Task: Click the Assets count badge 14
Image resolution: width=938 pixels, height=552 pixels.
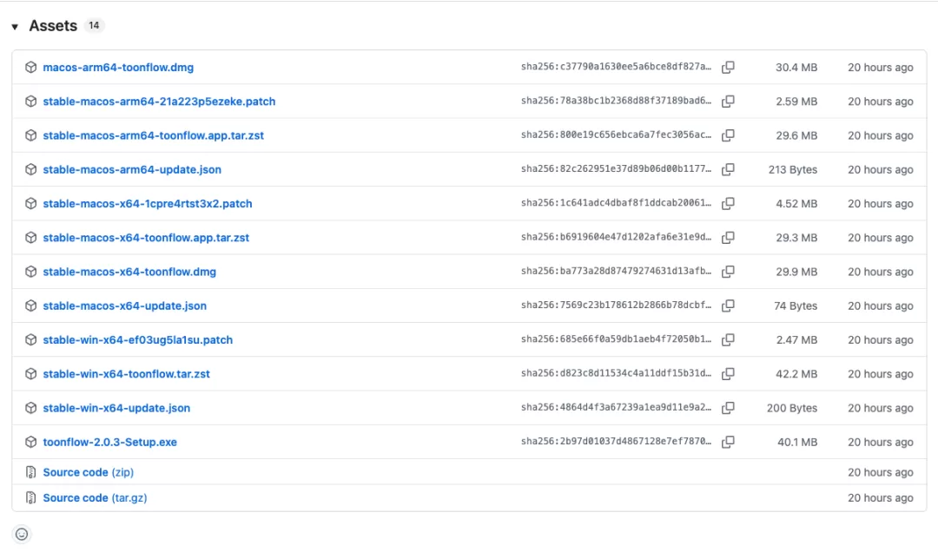Action: pos(94,26)
